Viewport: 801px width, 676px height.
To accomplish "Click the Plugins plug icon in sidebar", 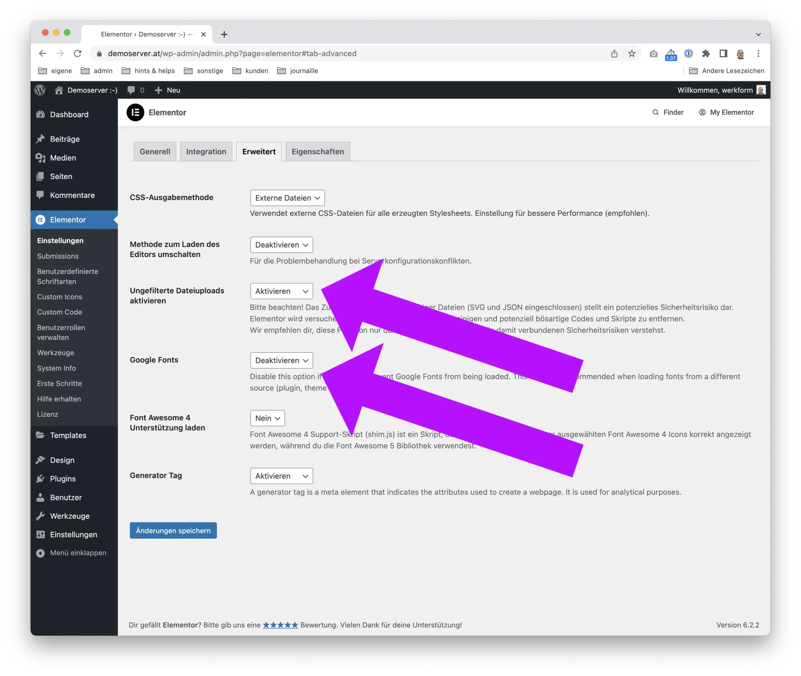I will click(x=40, y=479).
